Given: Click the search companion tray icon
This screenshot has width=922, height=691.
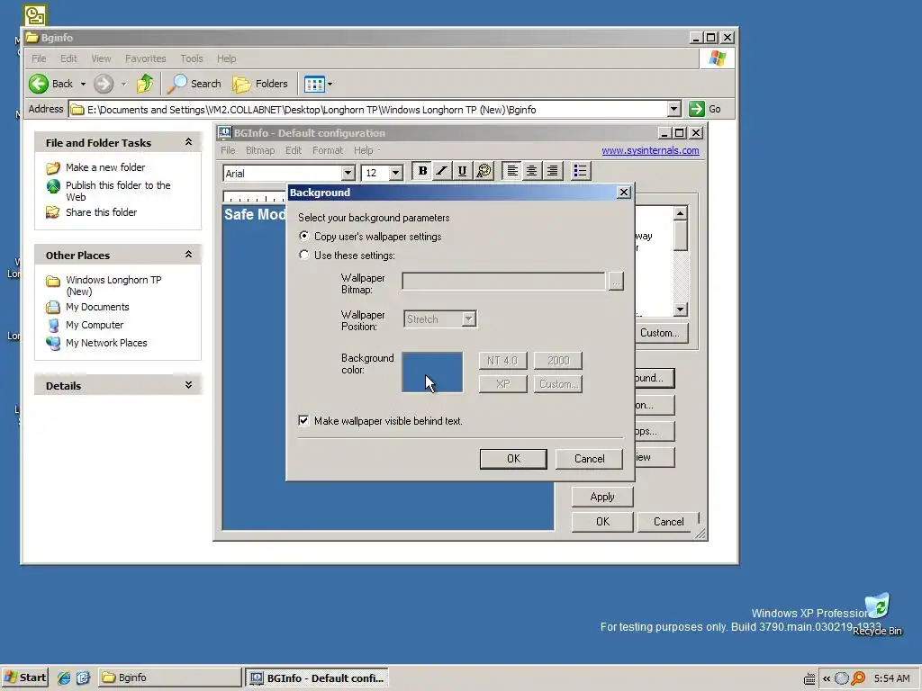Looking at the screenshot, I should coord(858,678).
